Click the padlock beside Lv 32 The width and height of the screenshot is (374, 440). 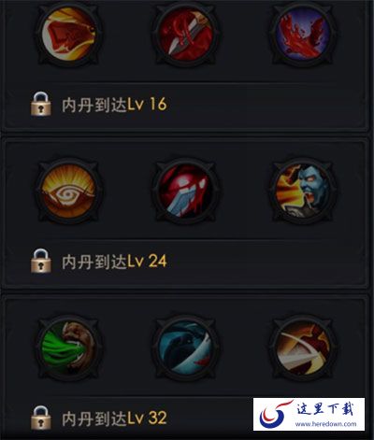[41, 418]
